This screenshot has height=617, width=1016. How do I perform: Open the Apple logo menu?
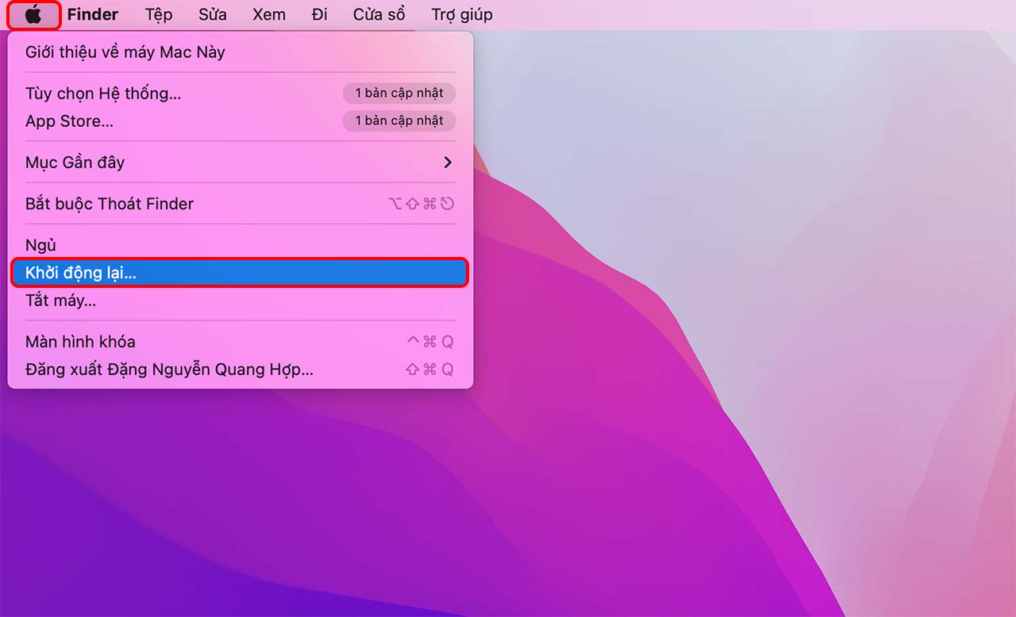tap(33, 13)
